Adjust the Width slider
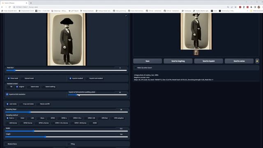 coord(67,131)
